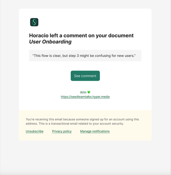The height and width of the screenshot is (175, 171).
Task: Click the "With" text above the URL
Action: [83, 92]
